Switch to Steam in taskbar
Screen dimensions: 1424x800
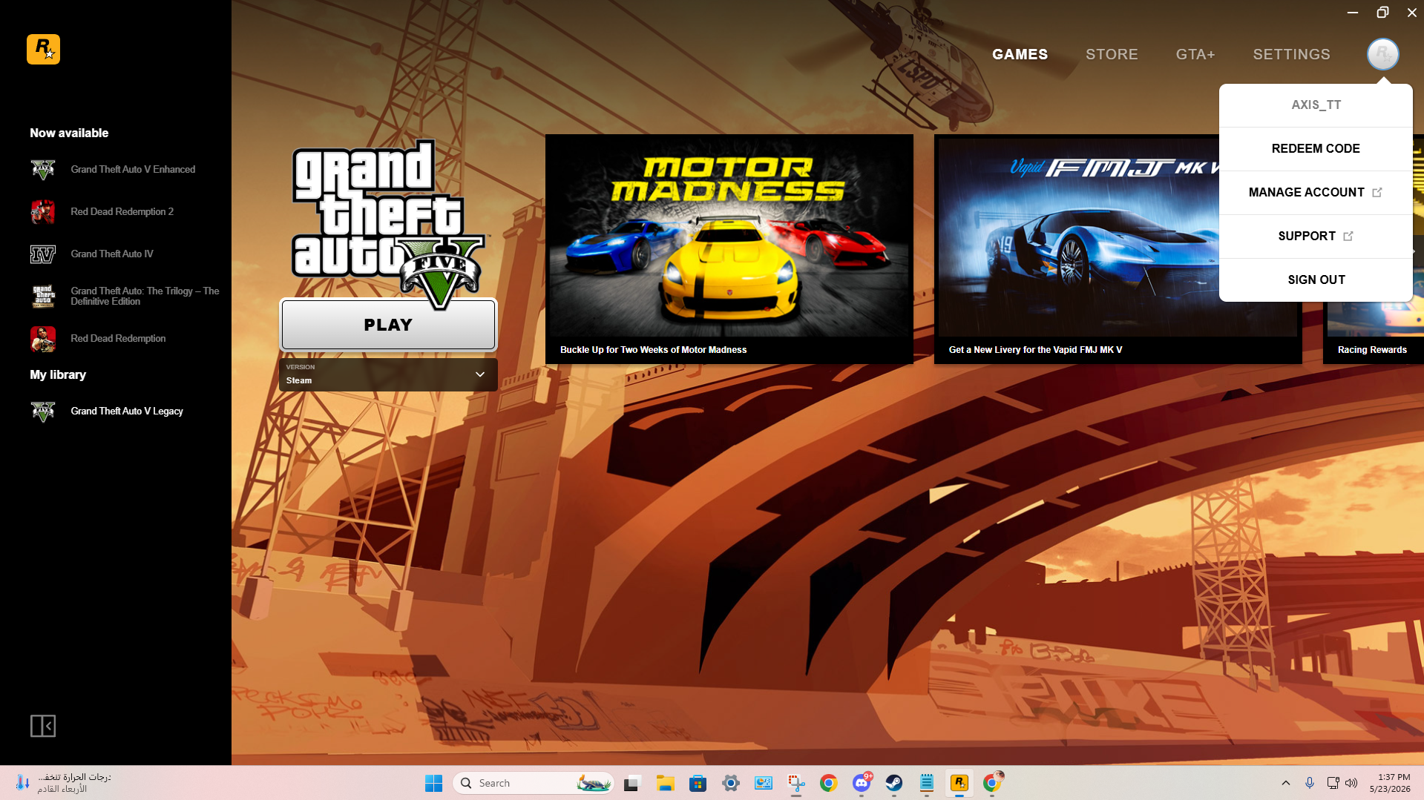894,783
